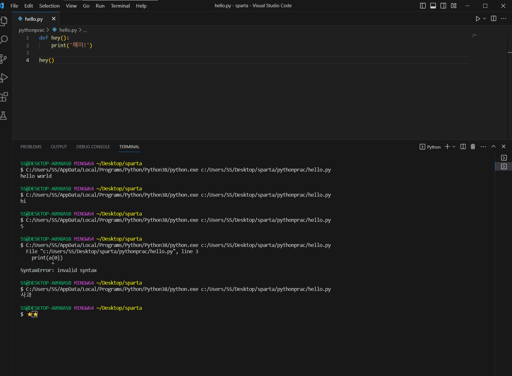Expand breadcrumb symbol ellipsis

(x=85, y=30)
